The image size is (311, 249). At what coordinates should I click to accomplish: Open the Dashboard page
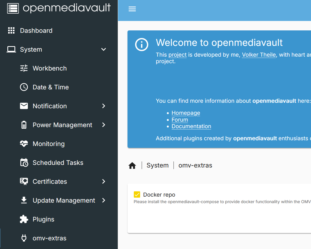coord(36,31)
